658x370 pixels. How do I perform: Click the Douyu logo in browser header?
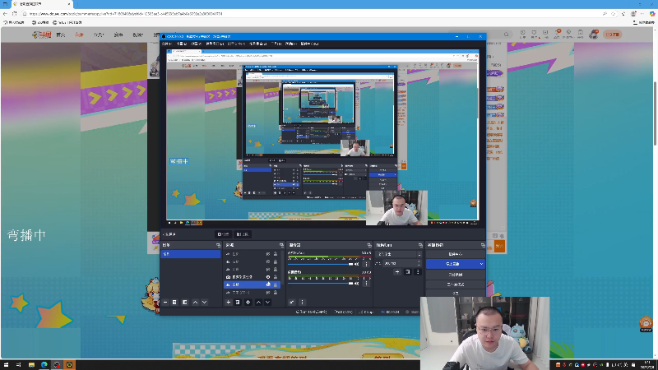click(x=42, y=35)
